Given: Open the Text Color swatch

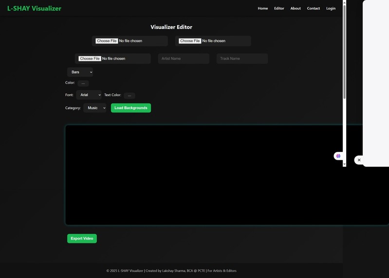Looking at the screenshot, I should pos(130,96).
